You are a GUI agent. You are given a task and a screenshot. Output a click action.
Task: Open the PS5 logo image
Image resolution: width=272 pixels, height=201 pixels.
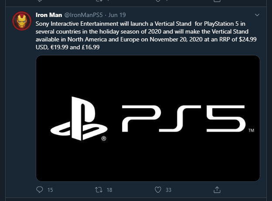click(148, 118)
